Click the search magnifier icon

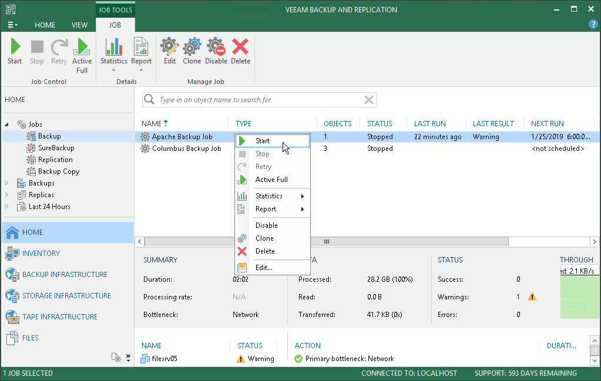click(149, 100)
